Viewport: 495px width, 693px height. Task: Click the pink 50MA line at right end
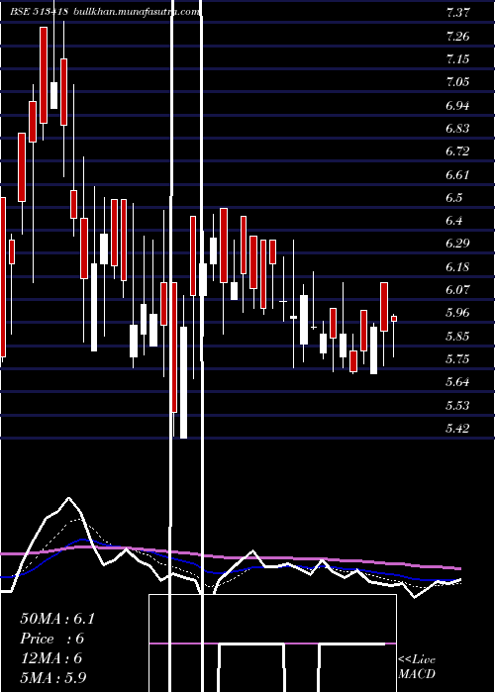[457, 568]
